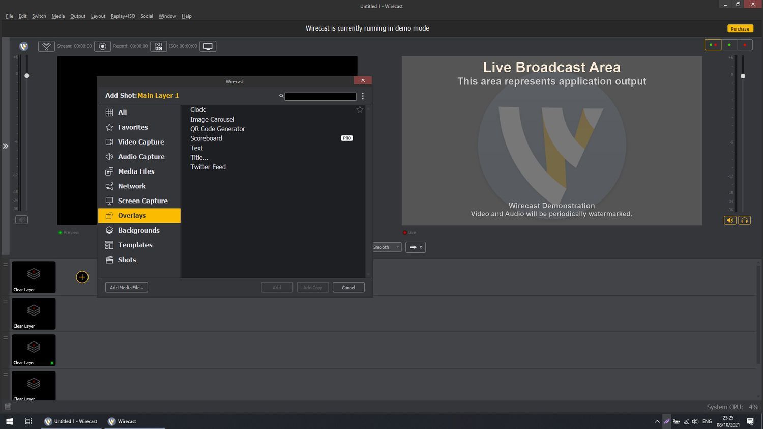This screenshot has height=429, width=763.
Task: Show hidden system tray icons
Action: pyautogui.click(x=657, y=421)
